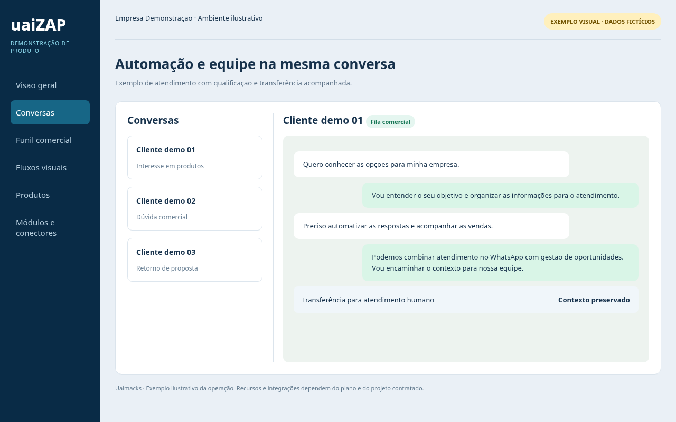676x422 pixels.
Task: Click the 'Contexto preservado' label
Action: [594, 300]
